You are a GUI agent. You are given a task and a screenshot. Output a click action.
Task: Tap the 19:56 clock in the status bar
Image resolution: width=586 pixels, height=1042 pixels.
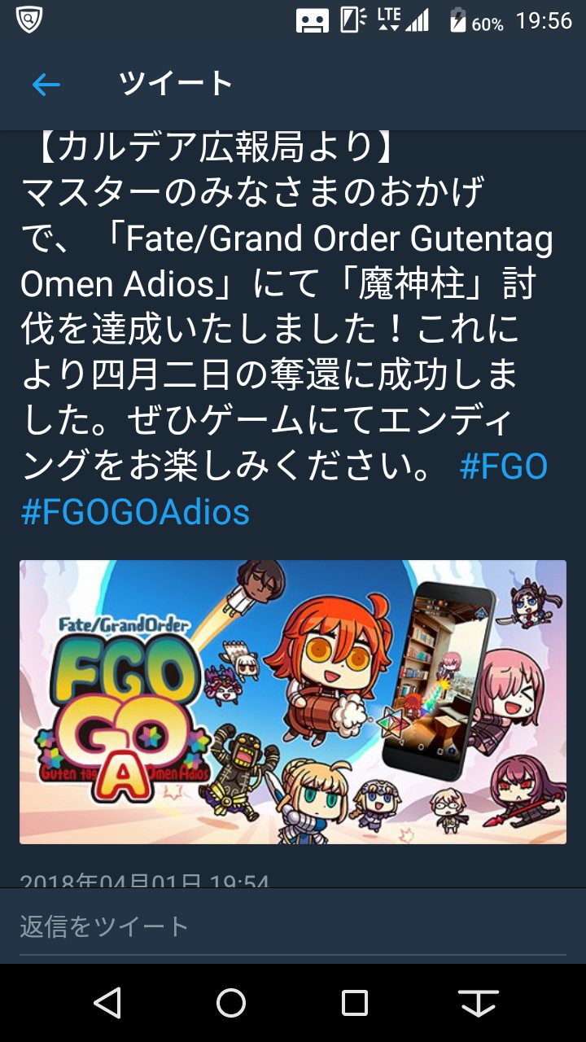(x=544, y=21)
